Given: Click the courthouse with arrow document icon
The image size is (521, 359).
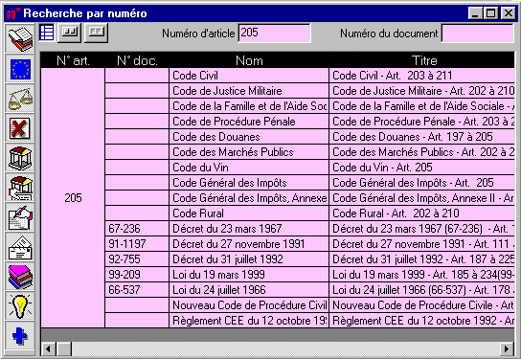Looking at the screenshot, I should 20,188.
